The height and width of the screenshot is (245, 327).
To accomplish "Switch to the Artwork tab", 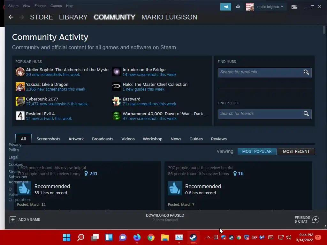I will click(76, 139).
